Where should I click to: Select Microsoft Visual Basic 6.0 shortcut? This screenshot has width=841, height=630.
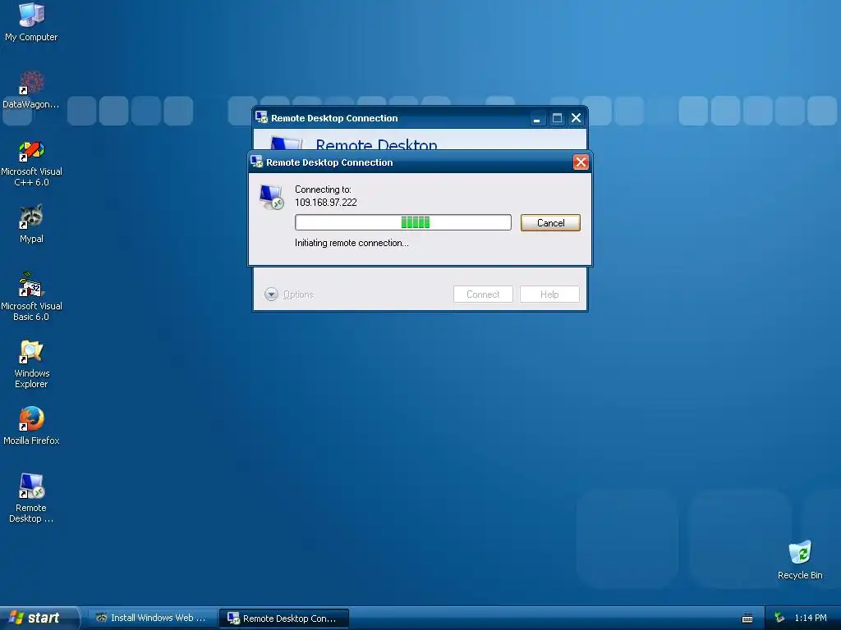pos(31,297)
